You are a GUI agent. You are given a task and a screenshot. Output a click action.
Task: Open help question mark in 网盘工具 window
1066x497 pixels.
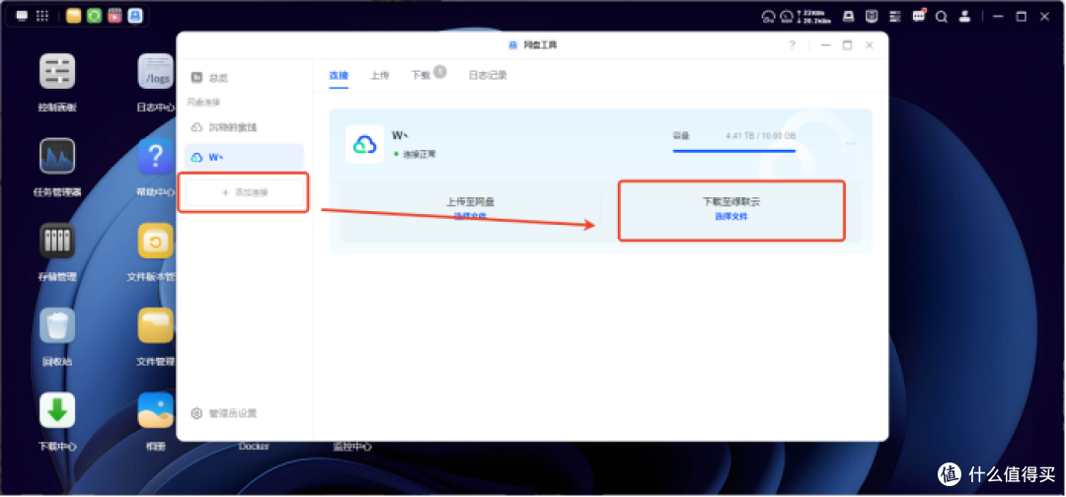(792, 45)
